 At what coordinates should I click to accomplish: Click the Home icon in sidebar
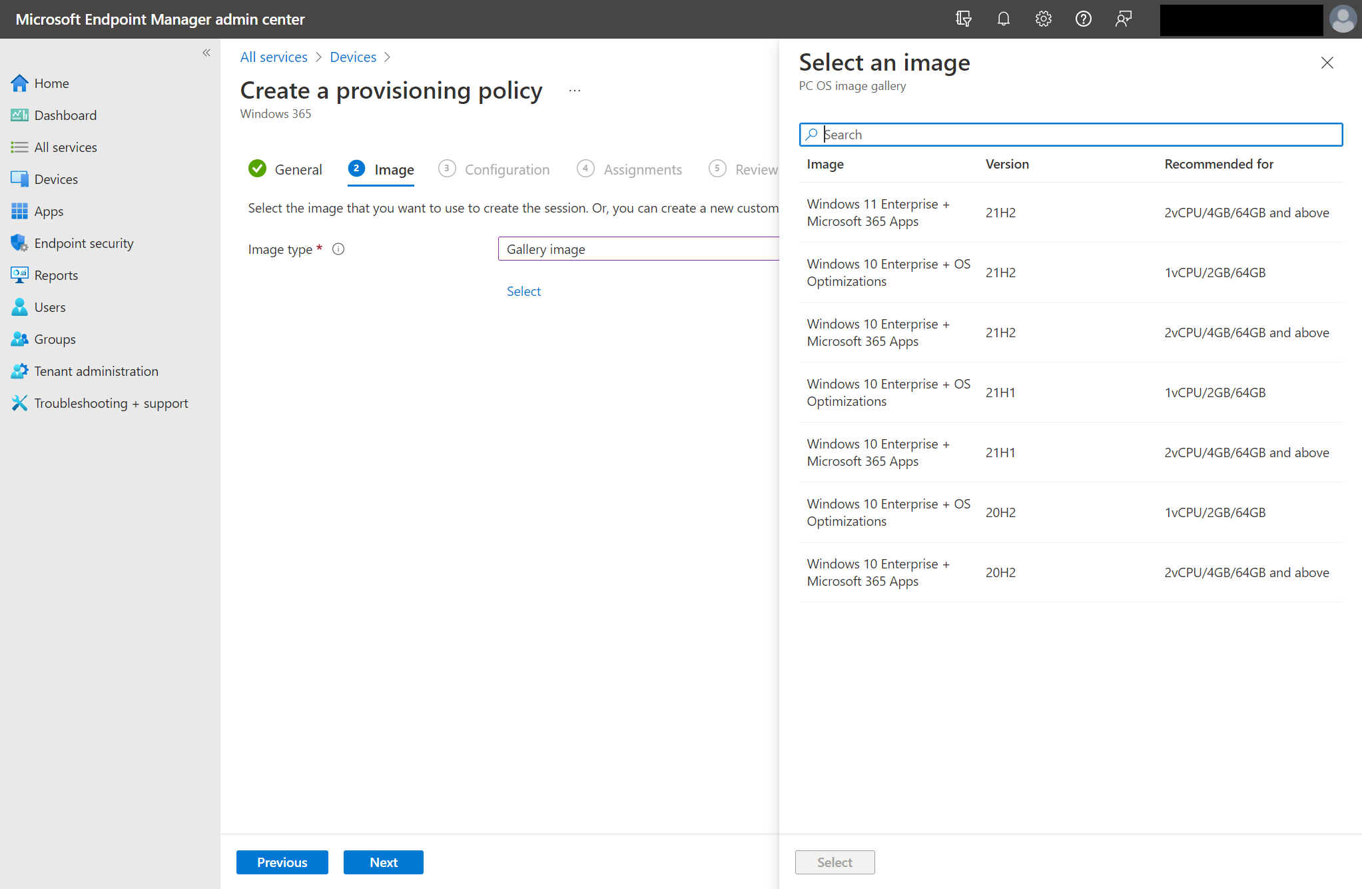point(19,83)
